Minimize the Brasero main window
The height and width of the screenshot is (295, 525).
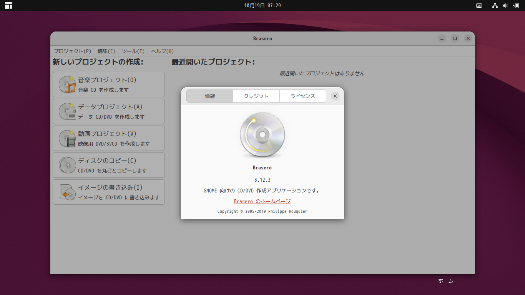pos(442,38)
